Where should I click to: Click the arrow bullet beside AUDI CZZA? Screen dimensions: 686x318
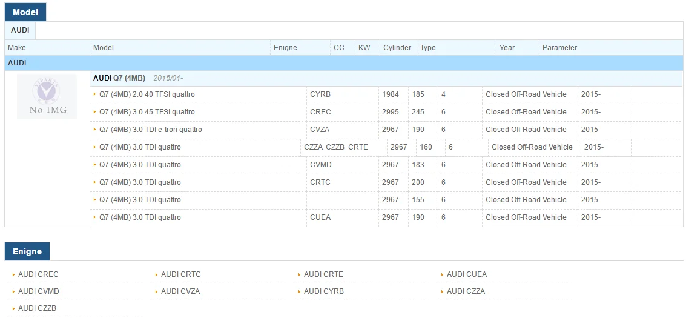click(x=443, y=292)
